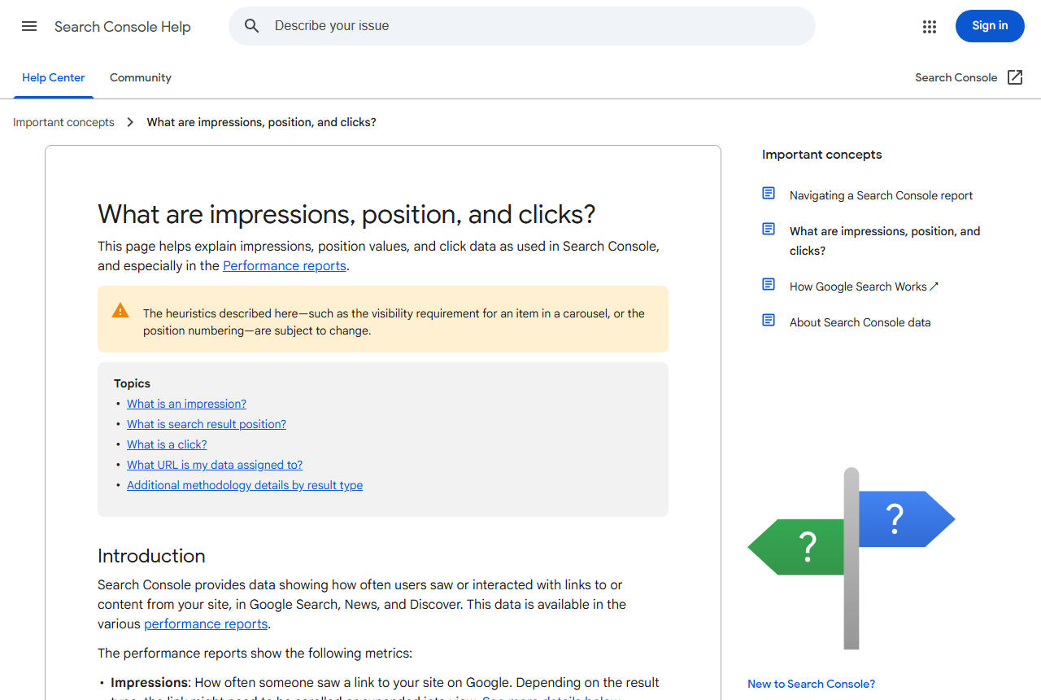
Task: Open the lowercase performance reports link in Introduction
Action: coord(206,623)
